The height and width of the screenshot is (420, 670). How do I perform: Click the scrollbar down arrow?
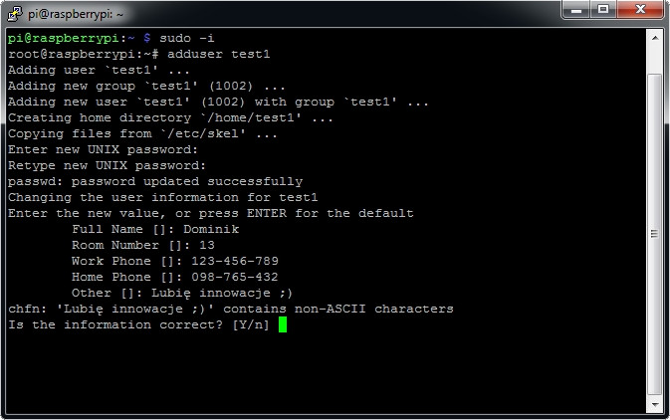point(655,405)
